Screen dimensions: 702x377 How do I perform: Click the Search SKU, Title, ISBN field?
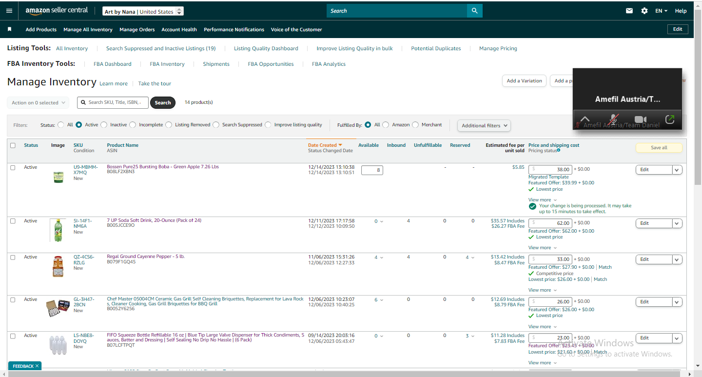(113, 102)
